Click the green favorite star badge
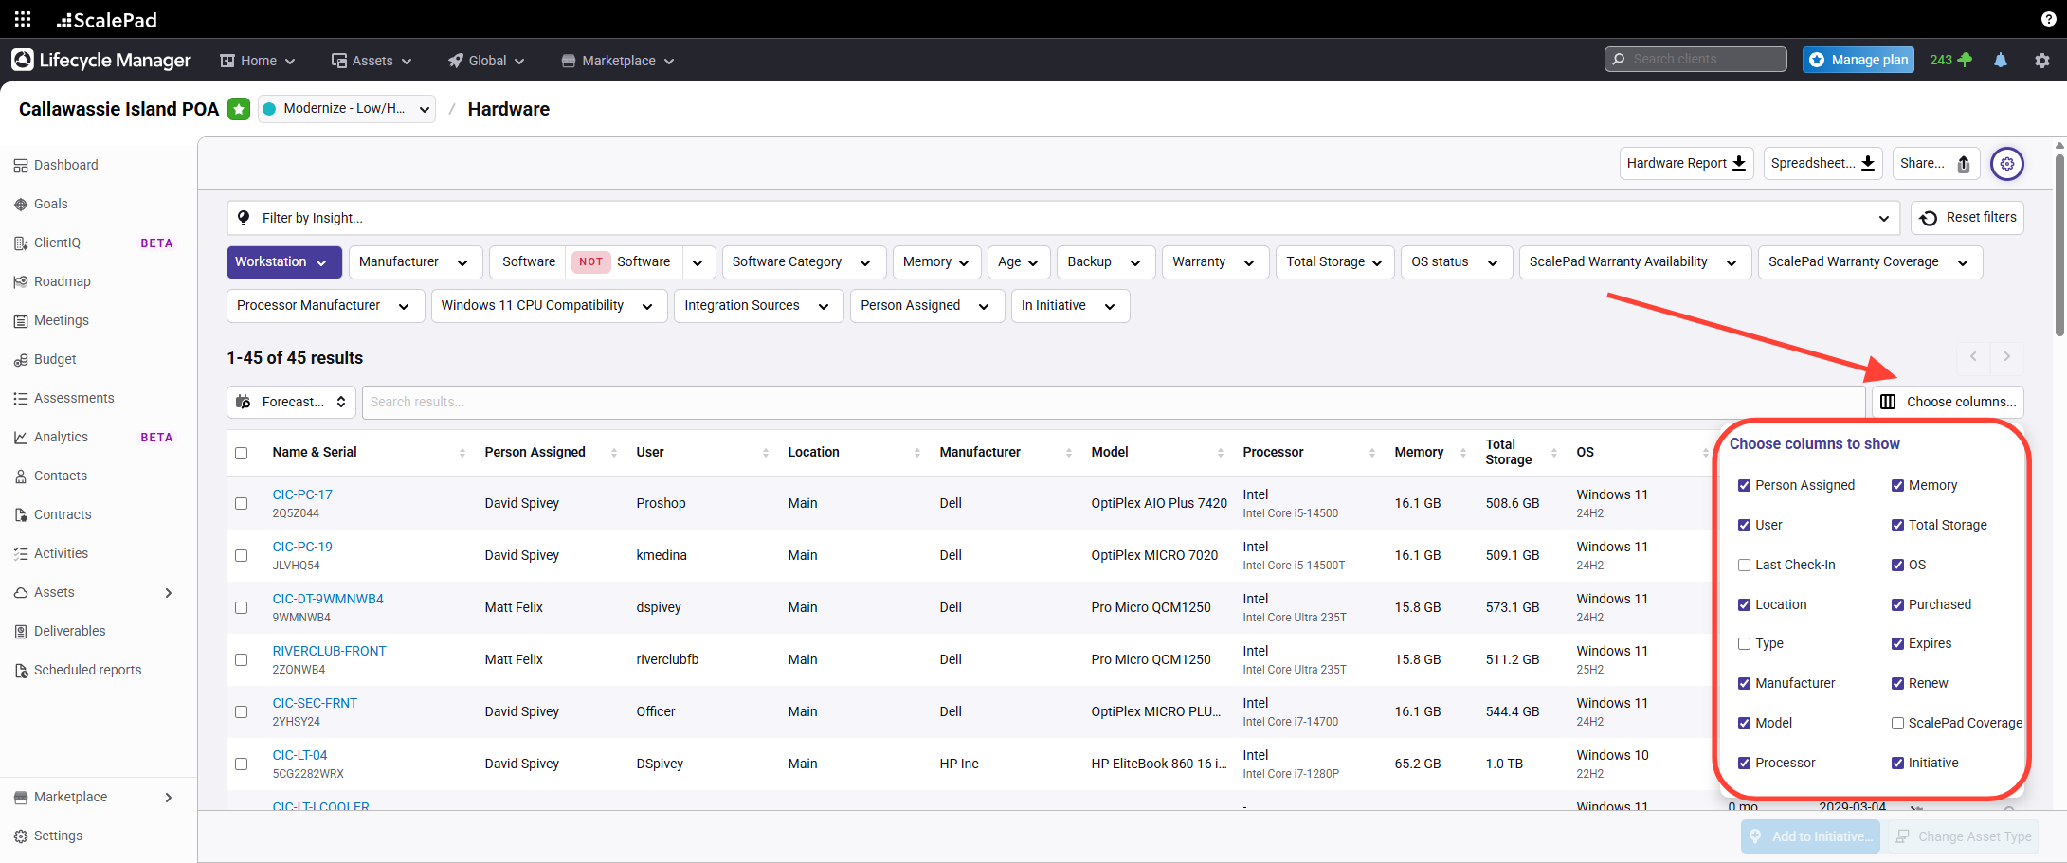 (239, 109)
